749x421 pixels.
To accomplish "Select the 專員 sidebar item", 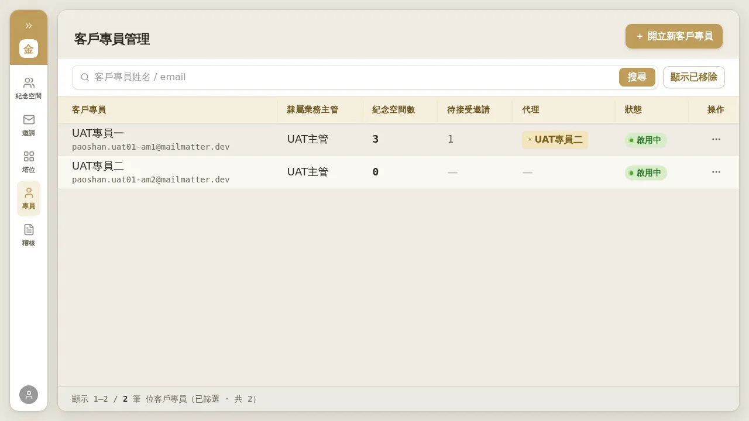I will (29, 198).
